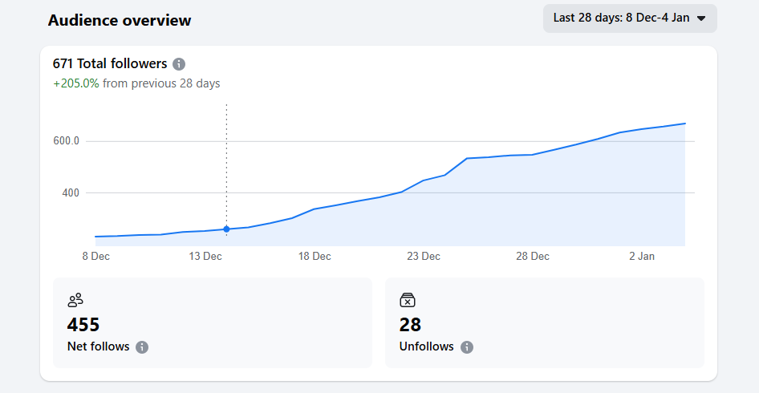
Task: Click the 28 Dec axis label
Action: (533, 257)
